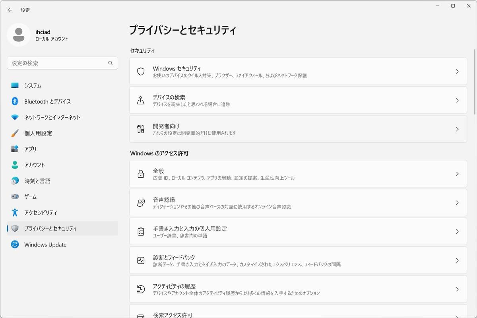This screenshot has height=318, width=477.
Task: Click the アカウント person icon in the sidebar
Action: [15, 165]
